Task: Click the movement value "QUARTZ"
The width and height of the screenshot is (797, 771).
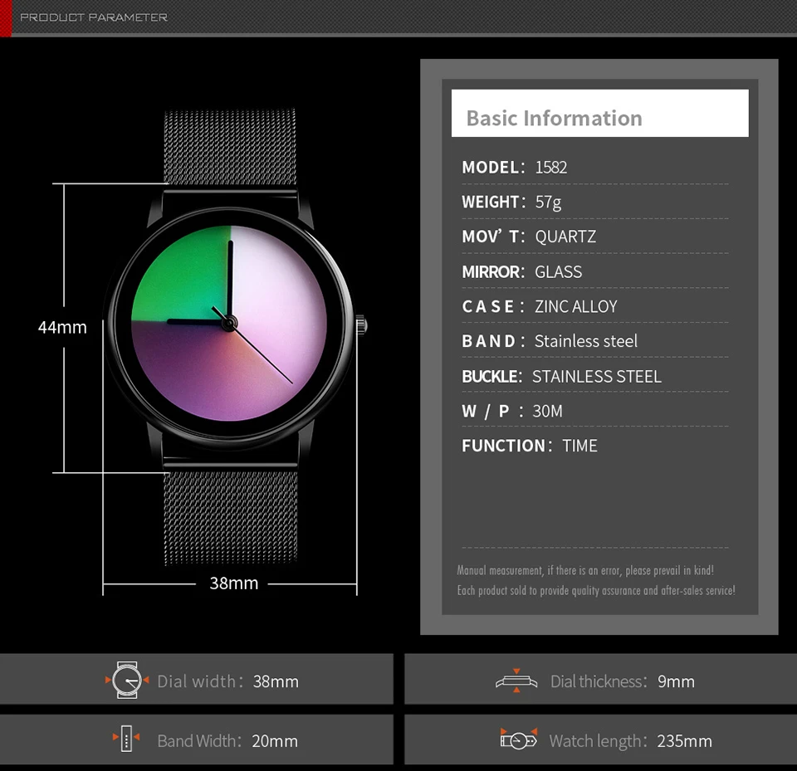Action: (x=565, y=237)
